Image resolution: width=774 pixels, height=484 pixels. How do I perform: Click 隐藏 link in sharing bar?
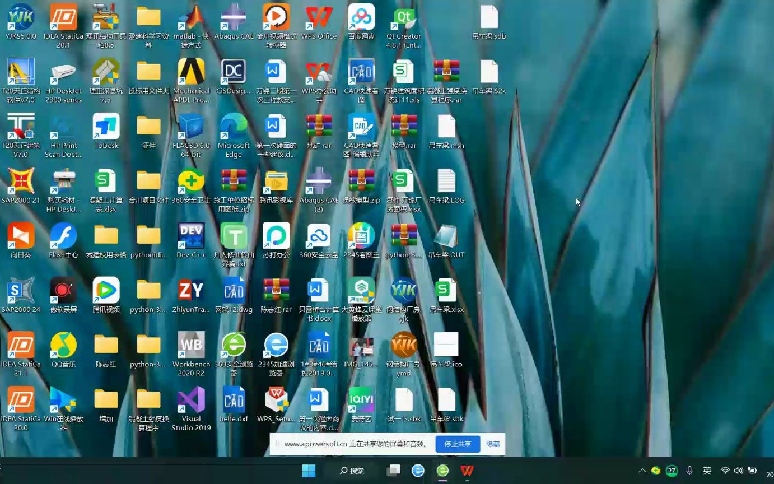point(493,444)
